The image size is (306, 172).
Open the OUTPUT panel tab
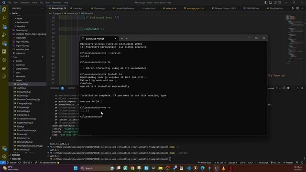tap(71, 88)
